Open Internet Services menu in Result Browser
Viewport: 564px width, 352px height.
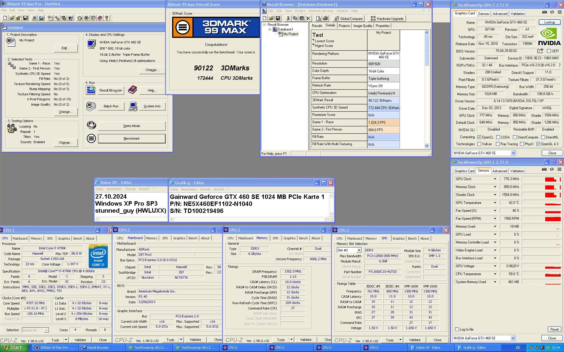pos(321,11)
